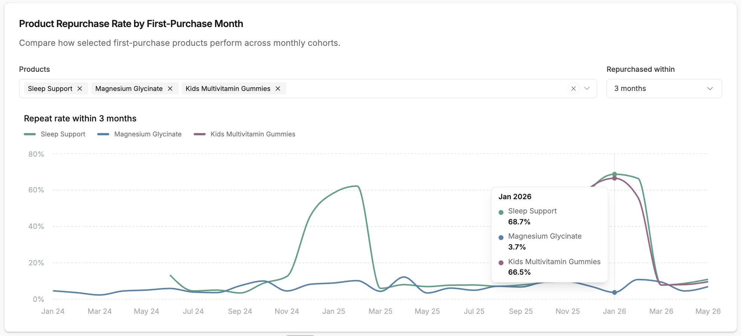
Task: Click the Sep 25 x-axis label
Action: 521,311
